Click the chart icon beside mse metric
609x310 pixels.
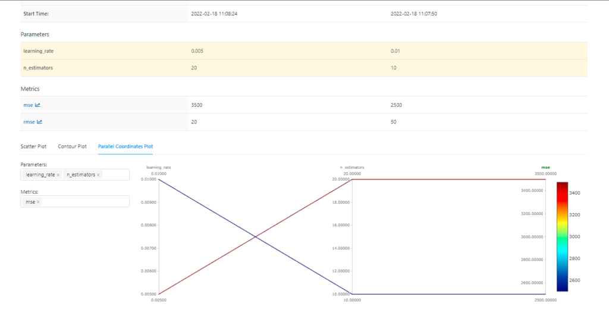coord(37,105)
